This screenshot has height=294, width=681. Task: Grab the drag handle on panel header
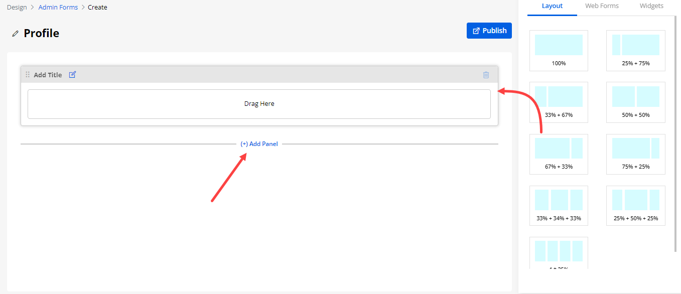click(x=28, y=75)
